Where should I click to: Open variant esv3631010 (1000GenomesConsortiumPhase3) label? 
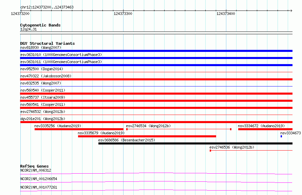pos(61,55)
